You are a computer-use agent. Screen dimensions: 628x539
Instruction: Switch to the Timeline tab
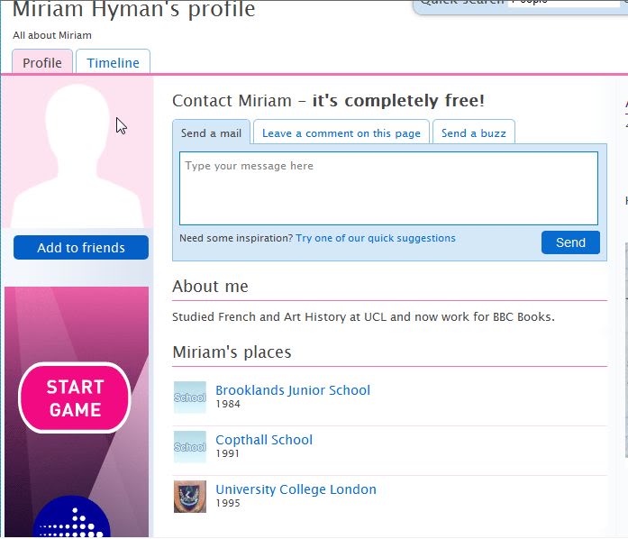click(x=113, y=61)
